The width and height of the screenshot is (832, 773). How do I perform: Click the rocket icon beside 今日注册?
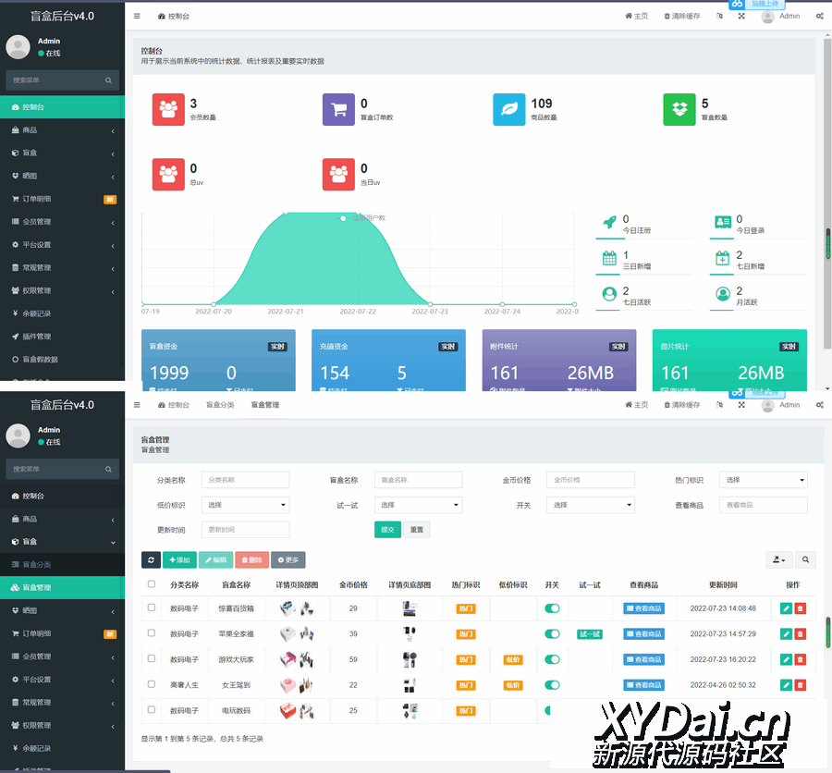(609, 223)
